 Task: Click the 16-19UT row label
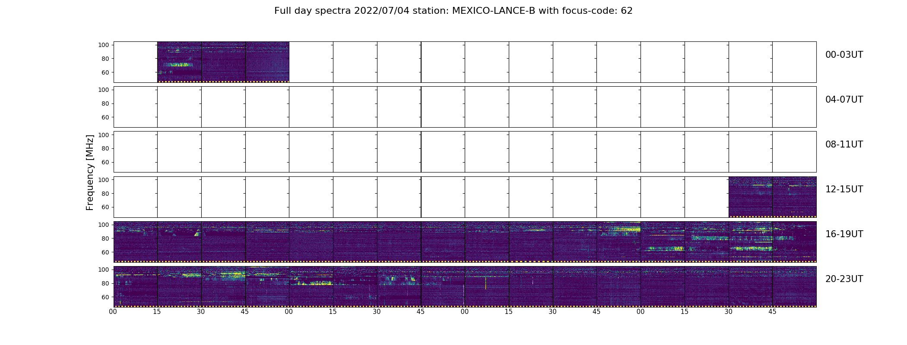[844, 234]
